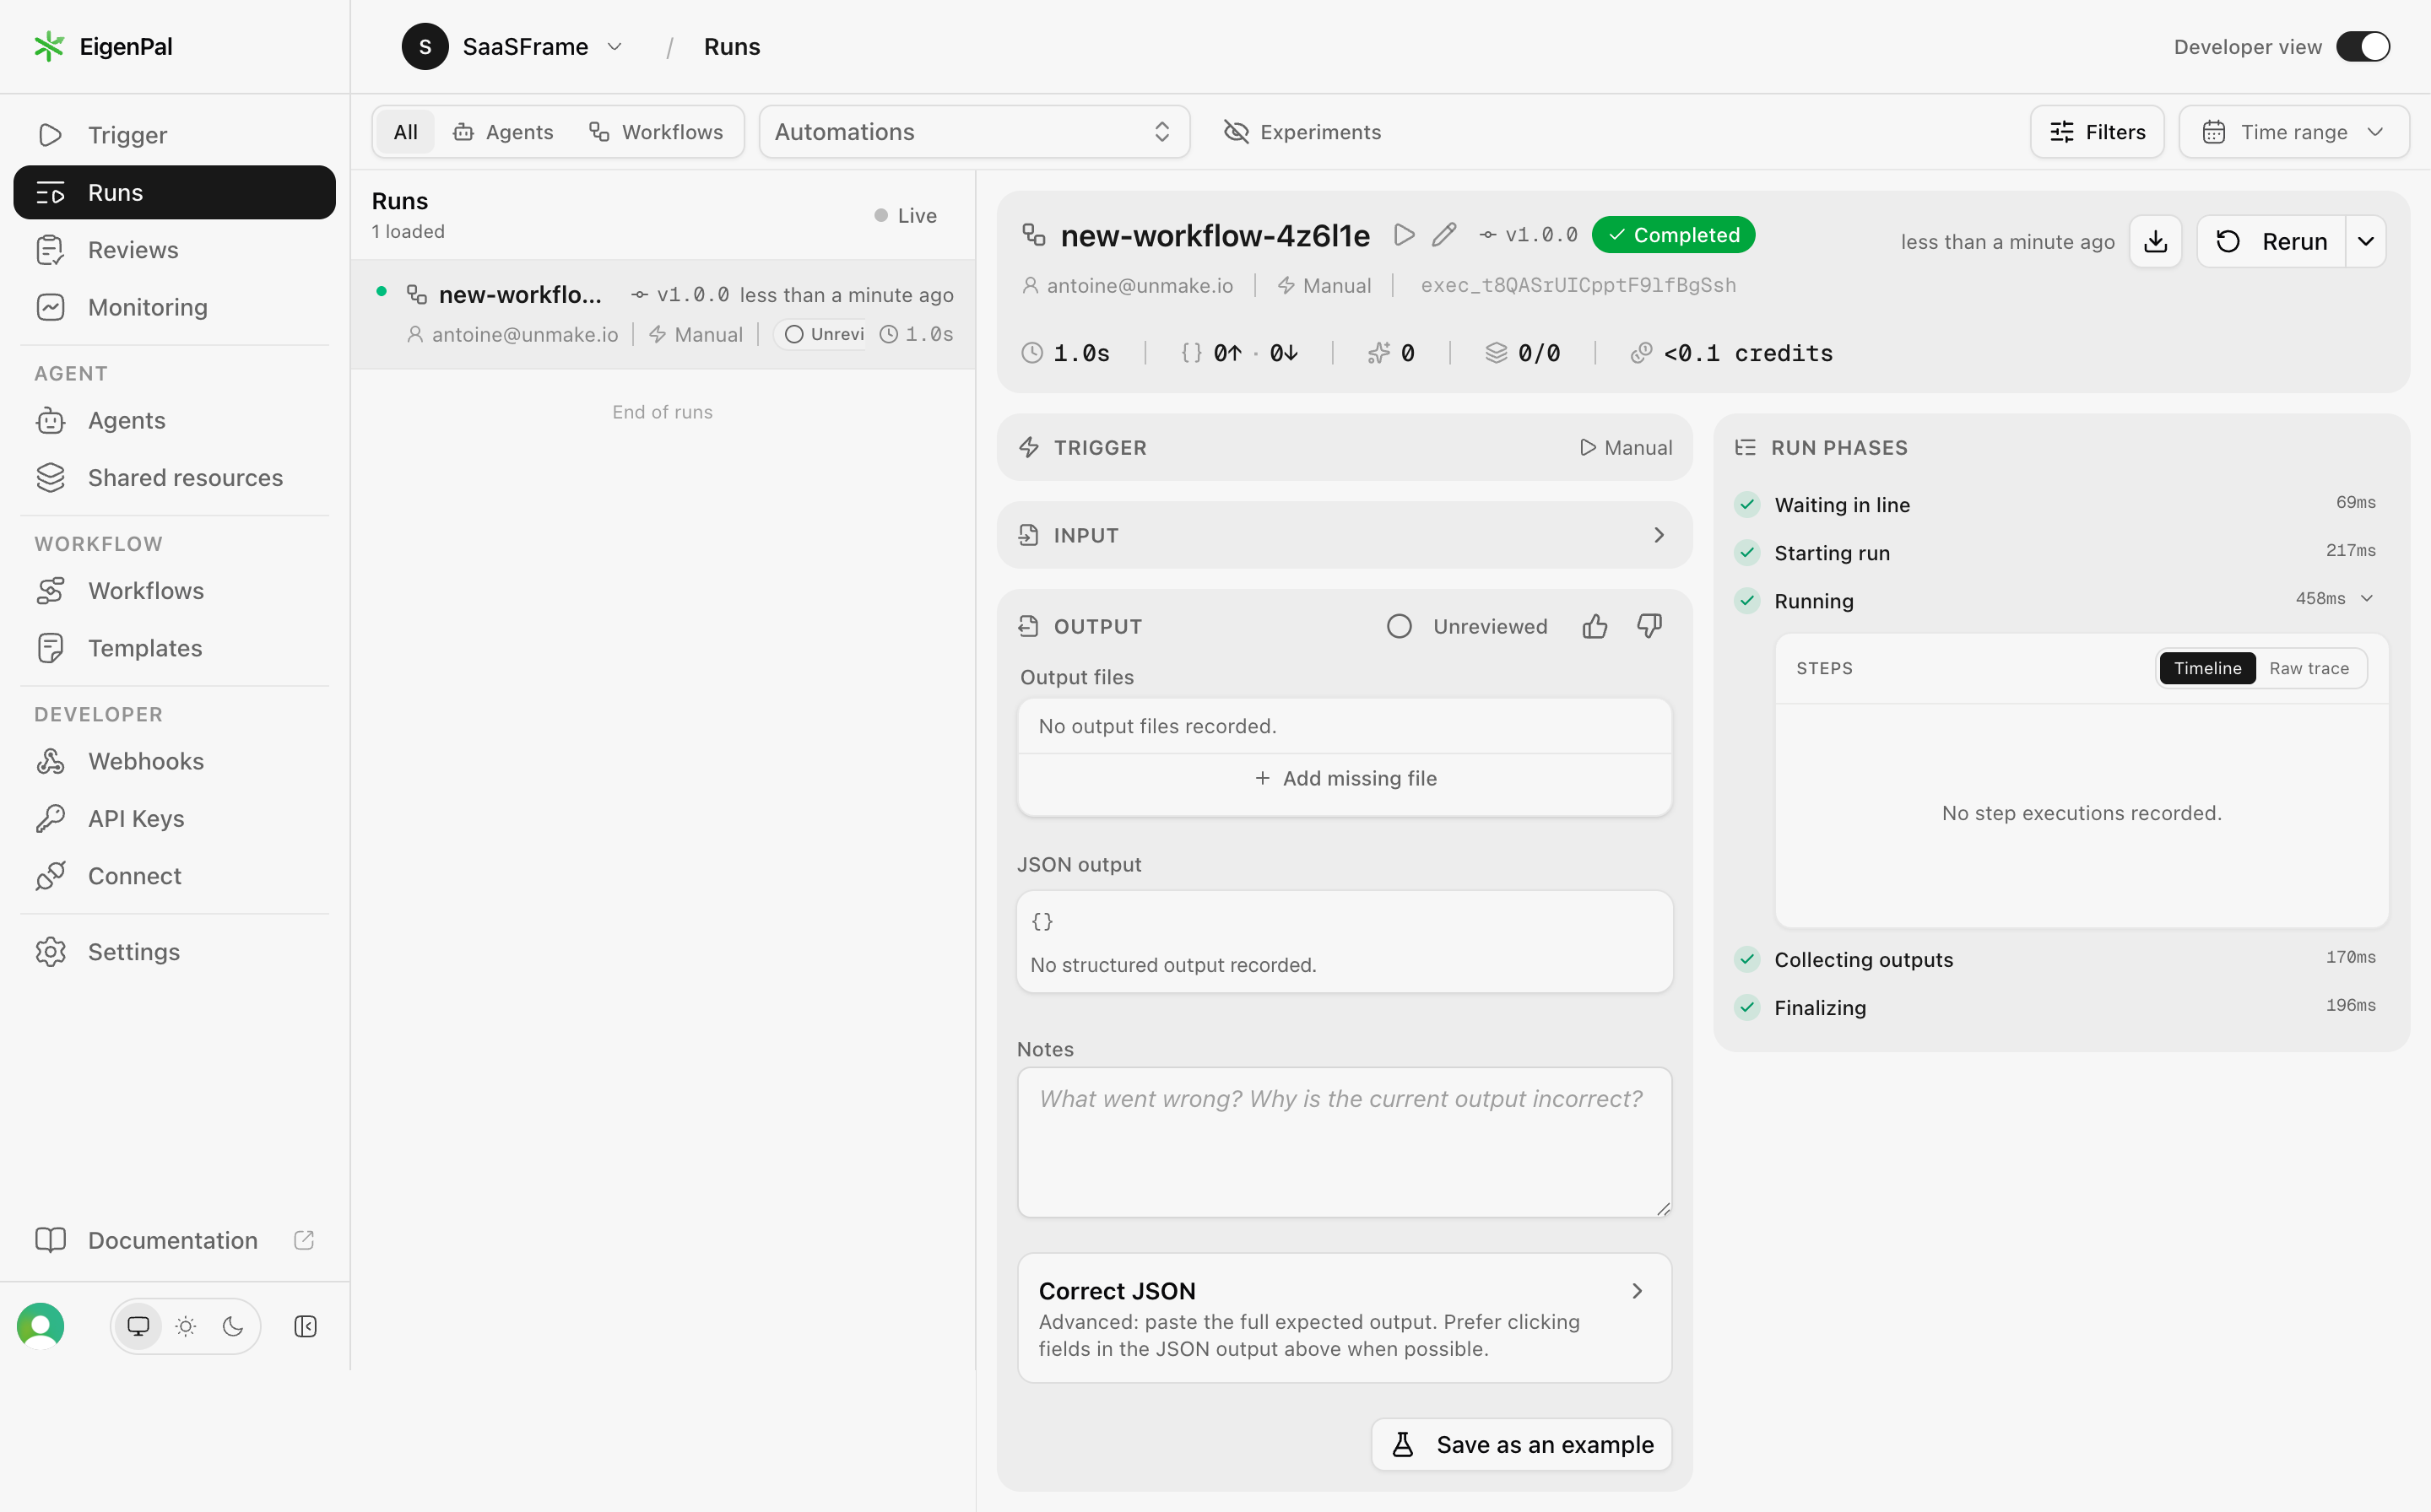Open the Filters button
Screen dimensions: 2431x1512
click(2097, 132)
